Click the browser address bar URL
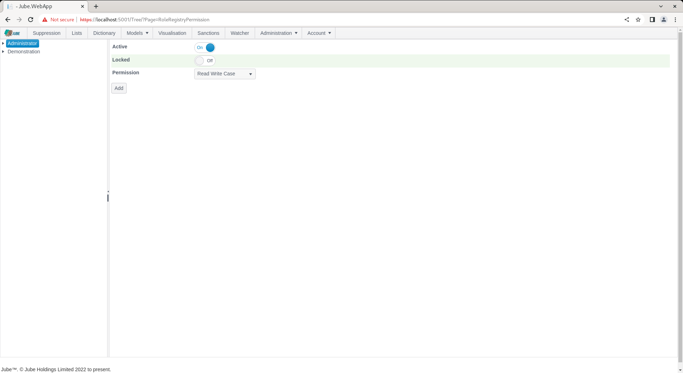Image resolution: width=683 pixels, height=373 pixels. point(145,20)
